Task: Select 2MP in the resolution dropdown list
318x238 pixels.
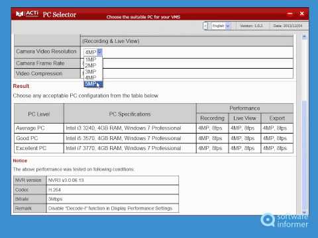Action: point(93,65)
